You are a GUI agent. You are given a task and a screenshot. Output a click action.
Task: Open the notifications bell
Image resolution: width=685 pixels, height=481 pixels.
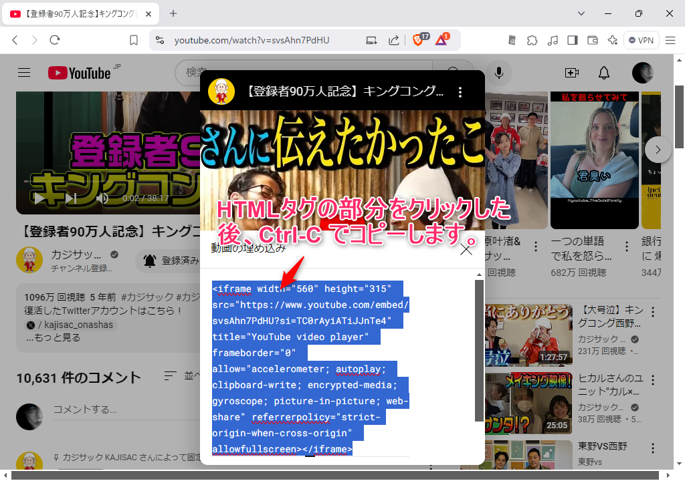(x=604, y=73)
